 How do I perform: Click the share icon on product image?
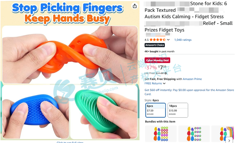click(x=135, y=6)
